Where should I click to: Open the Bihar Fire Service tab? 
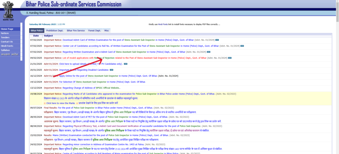pos(76,31)
